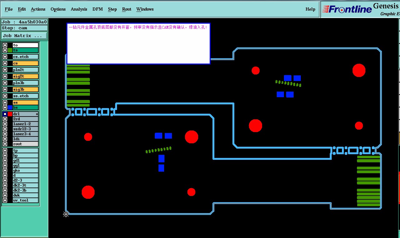Image resolution: width=400 pixels, height=238 pixels.
Task: Select the 'ss' layer name
Action: click(26, 102)
